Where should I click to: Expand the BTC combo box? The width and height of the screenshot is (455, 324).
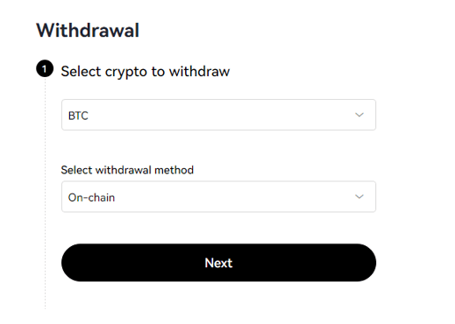(218, 115)
